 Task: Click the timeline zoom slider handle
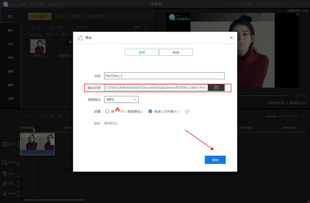274,116
